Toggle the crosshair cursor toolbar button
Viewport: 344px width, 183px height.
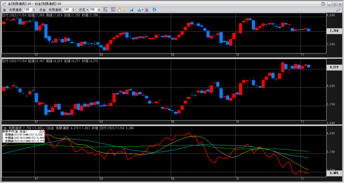(x=106, y=10)
